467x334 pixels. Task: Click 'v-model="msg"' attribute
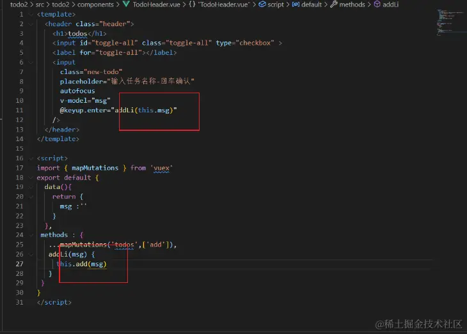(x=85, y=100)
